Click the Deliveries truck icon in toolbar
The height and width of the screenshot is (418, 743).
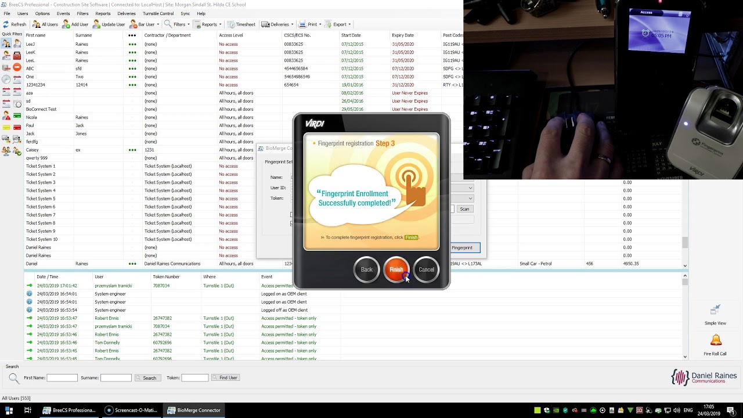265,24
